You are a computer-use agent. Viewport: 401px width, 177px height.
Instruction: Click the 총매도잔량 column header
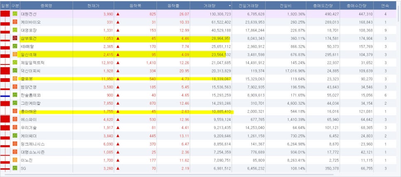pos(323,5)
